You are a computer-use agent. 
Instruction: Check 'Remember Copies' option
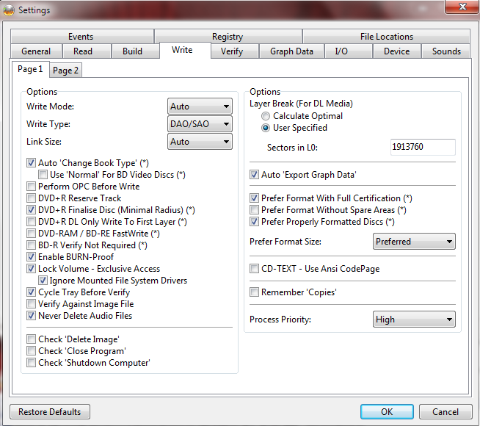click(254, 292)
